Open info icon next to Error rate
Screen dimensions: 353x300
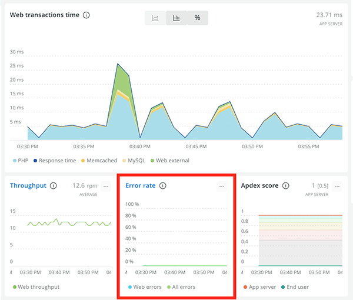[163, 186]
